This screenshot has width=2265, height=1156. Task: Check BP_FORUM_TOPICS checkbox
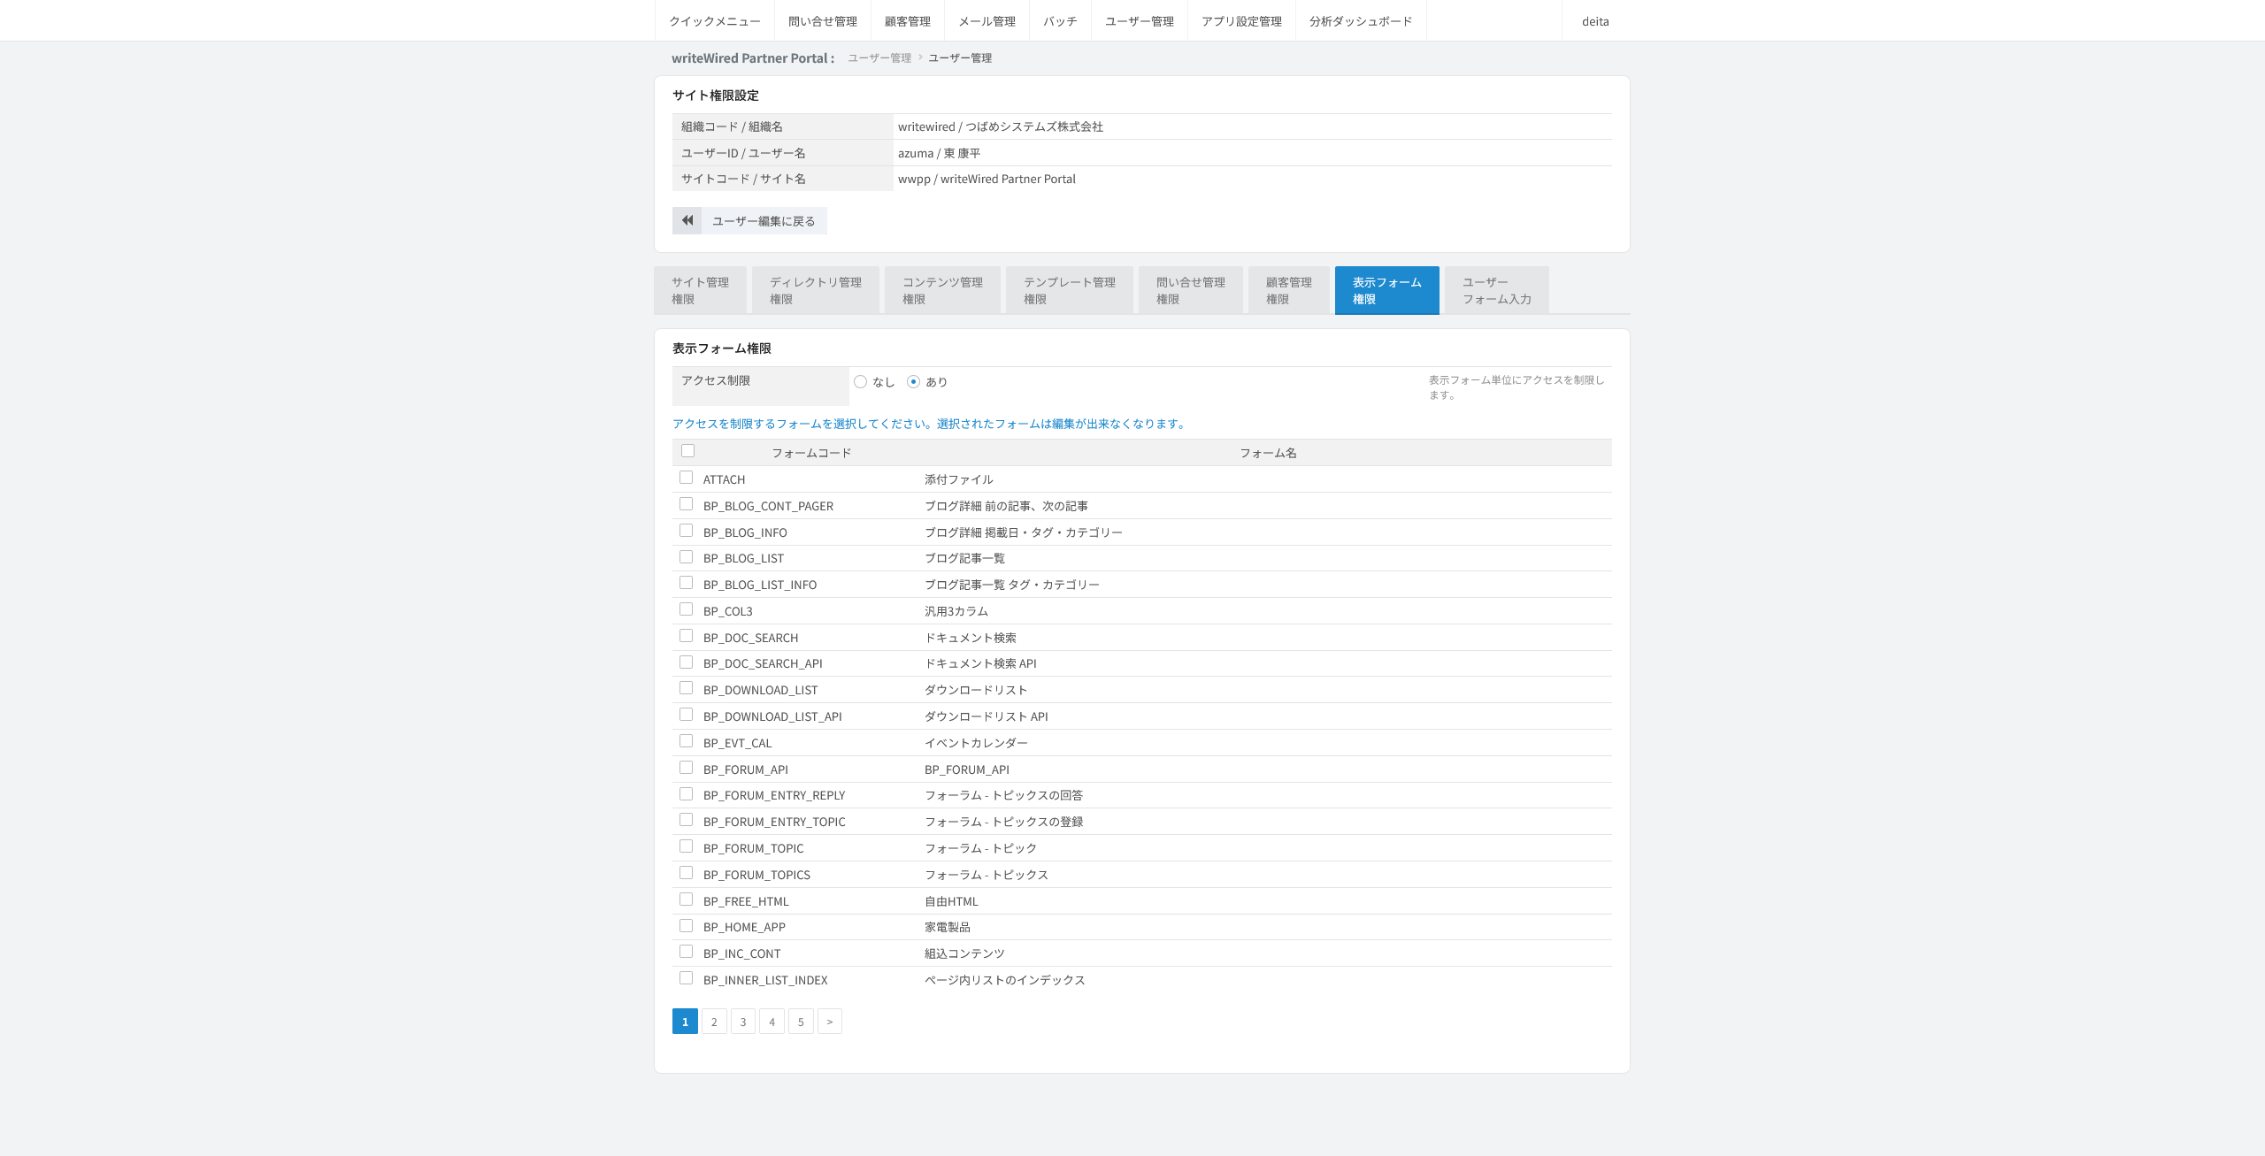[686, 873]
